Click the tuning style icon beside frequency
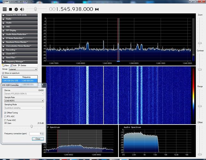206x160 pixels. click(x=97, y=9)
